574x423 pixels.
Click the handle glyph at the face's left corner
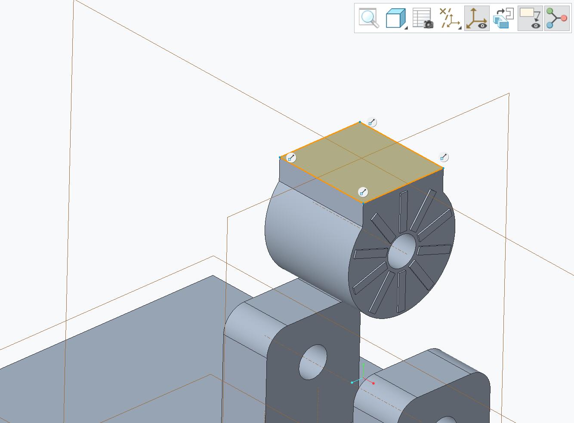[291, 158]
